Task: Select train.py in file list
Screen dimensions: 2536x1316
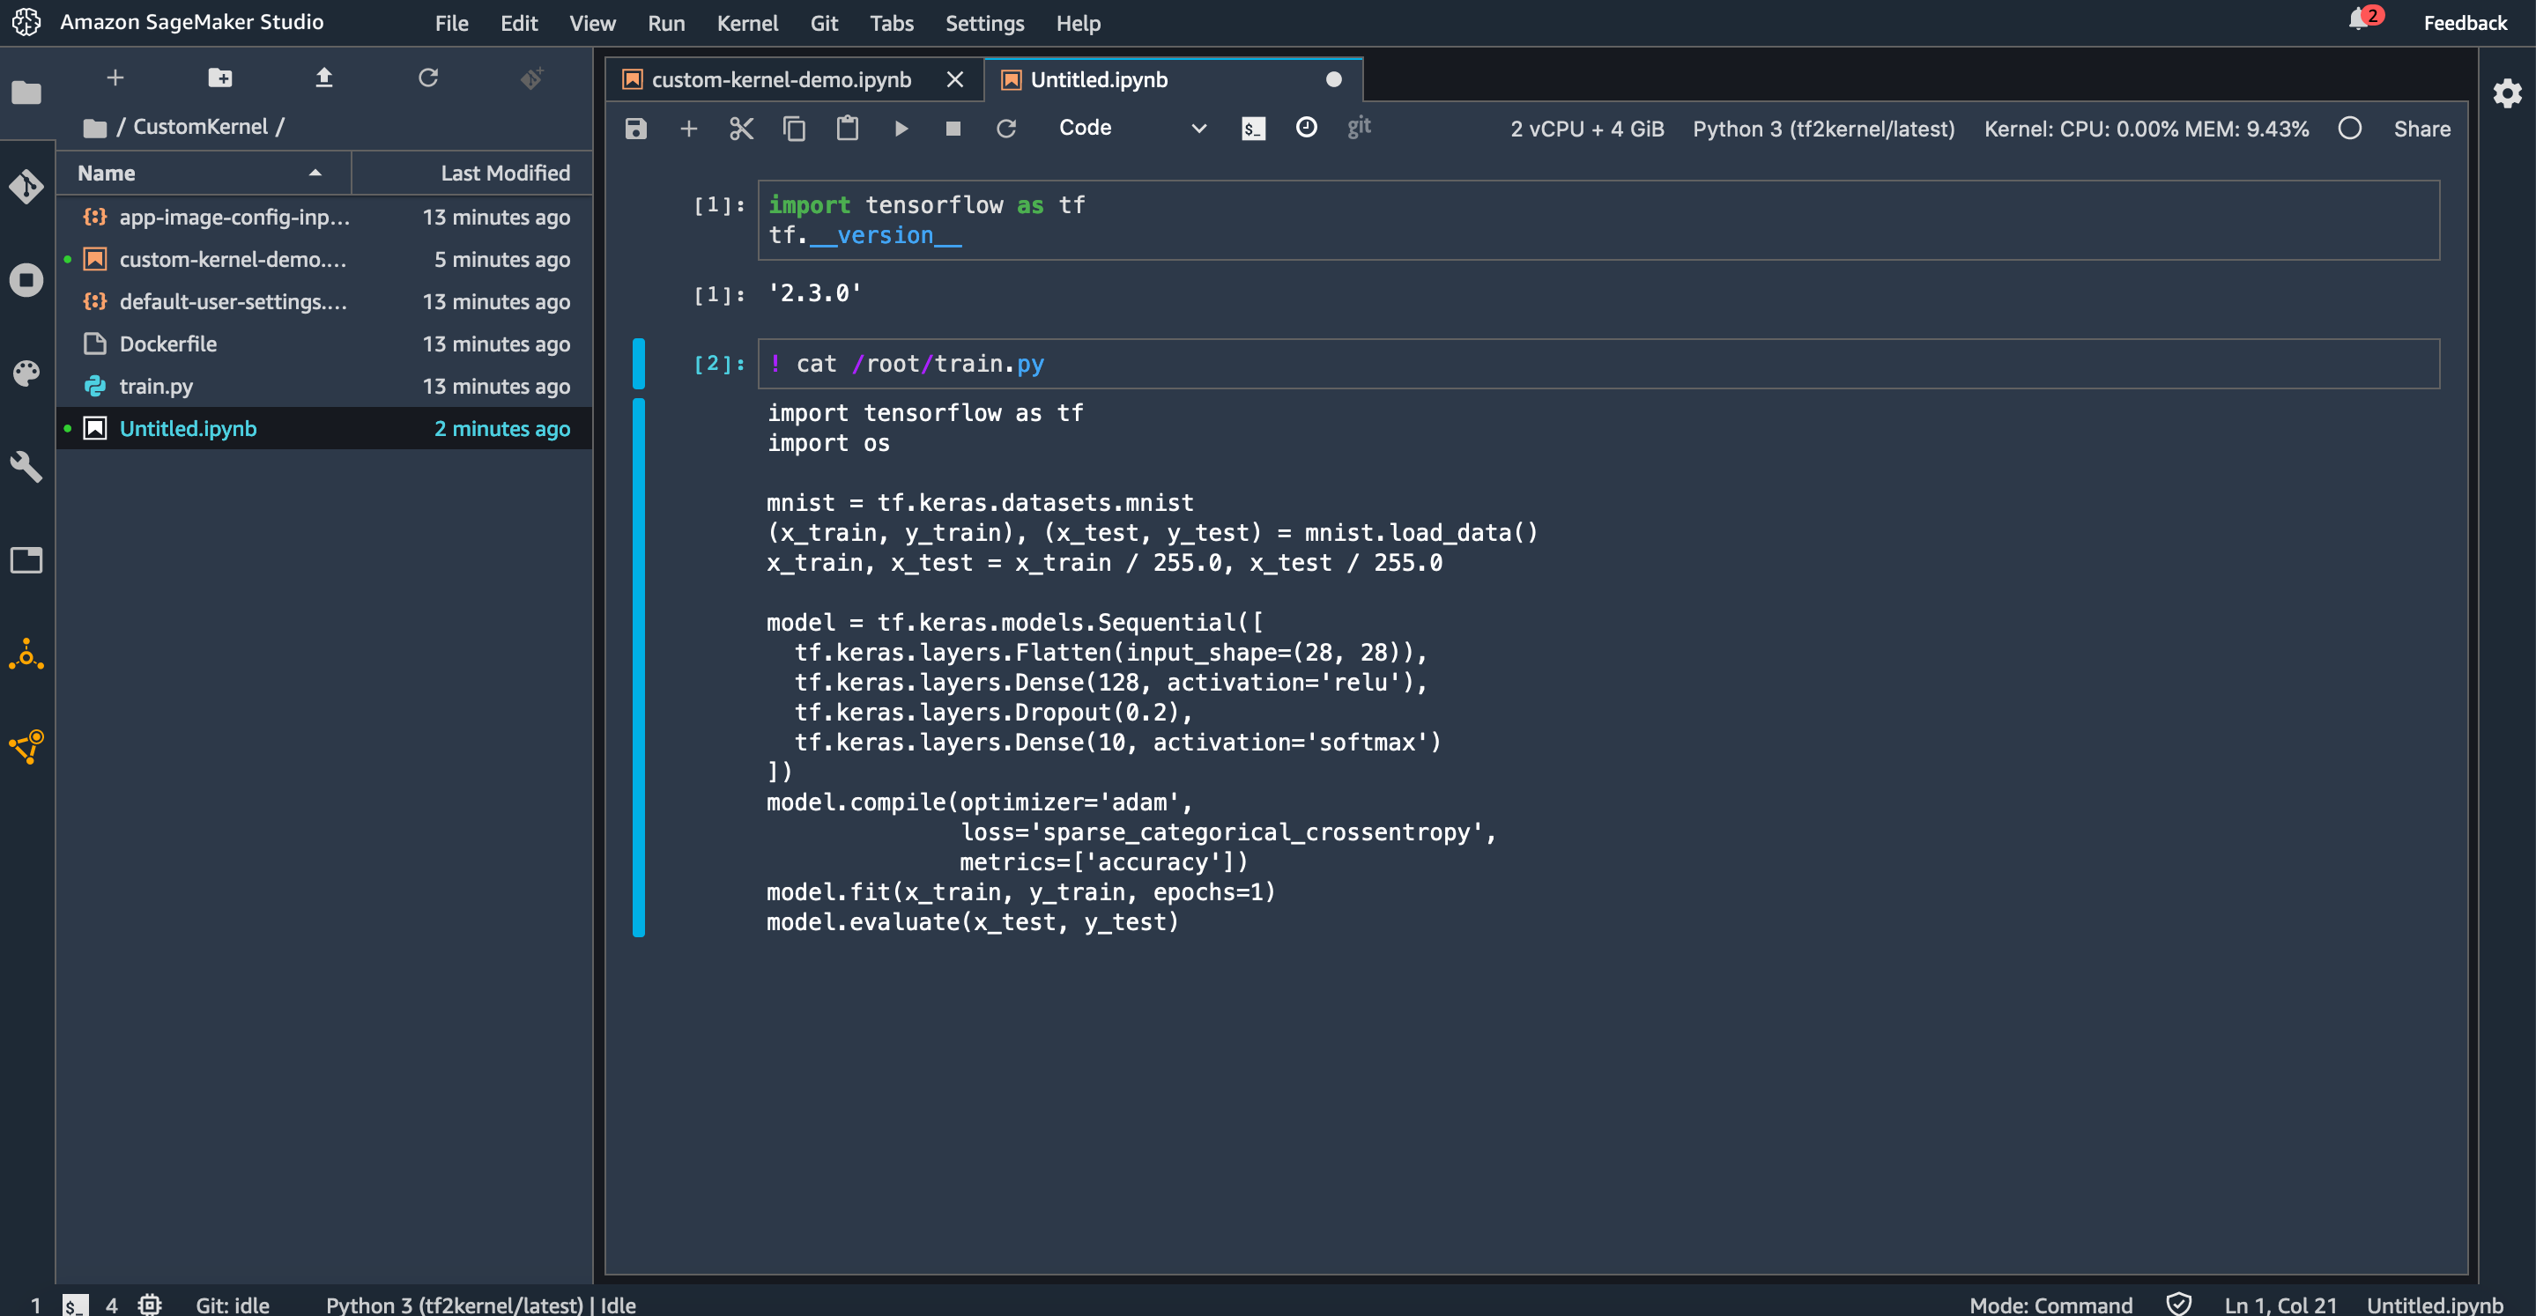Action: [x=325, y=387]
